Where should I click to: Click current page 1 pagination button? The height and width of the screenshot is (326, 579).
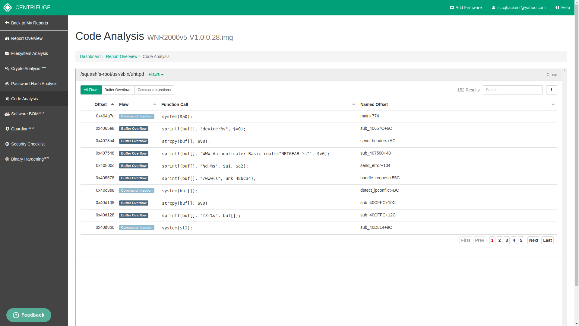point(492,240)
